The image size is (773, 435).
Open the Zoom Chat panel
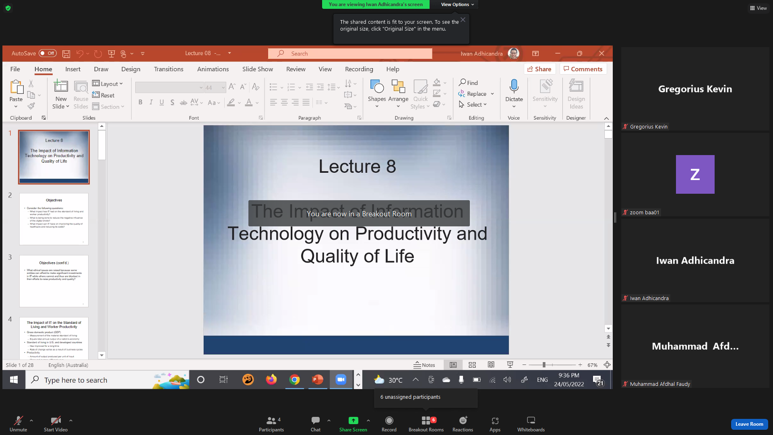(x=316, y=424)
